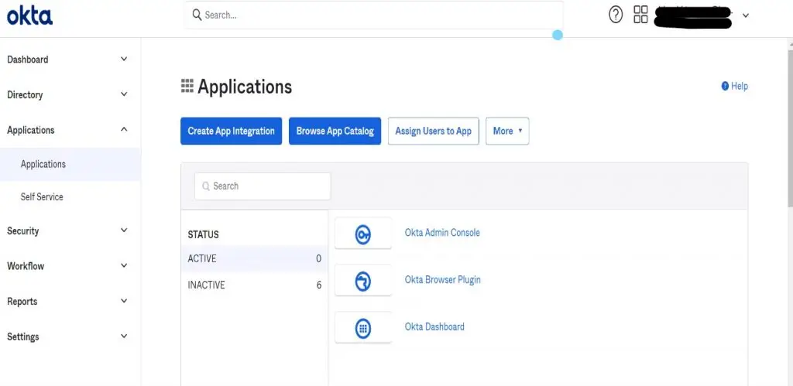This screenshot has width=793, height=386.
Task: Filter by ACTIVE status
Action: point(254,258)
